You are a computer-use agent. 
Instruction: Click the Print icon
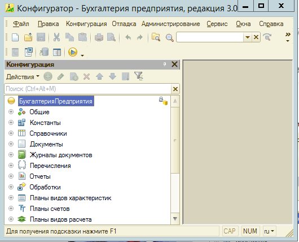pos(99,37)
